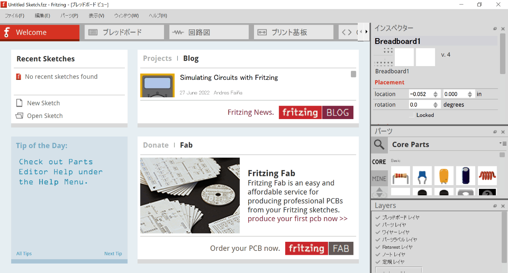Open the ヘルプ(H) menu
Screen dimensions: 508x273
tap(158, 16)
